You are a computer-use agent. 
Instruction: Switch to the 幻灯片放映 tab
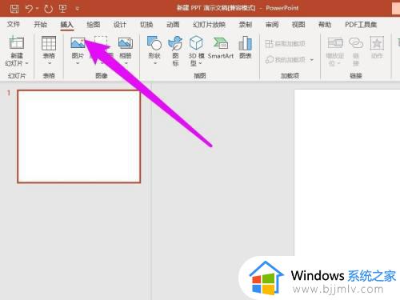pos(210,25)
